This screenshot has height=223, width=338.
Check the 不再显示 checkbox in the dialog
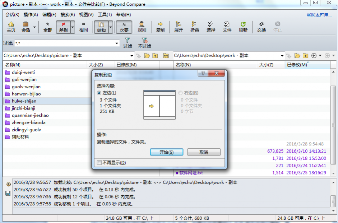click(99, 163)
